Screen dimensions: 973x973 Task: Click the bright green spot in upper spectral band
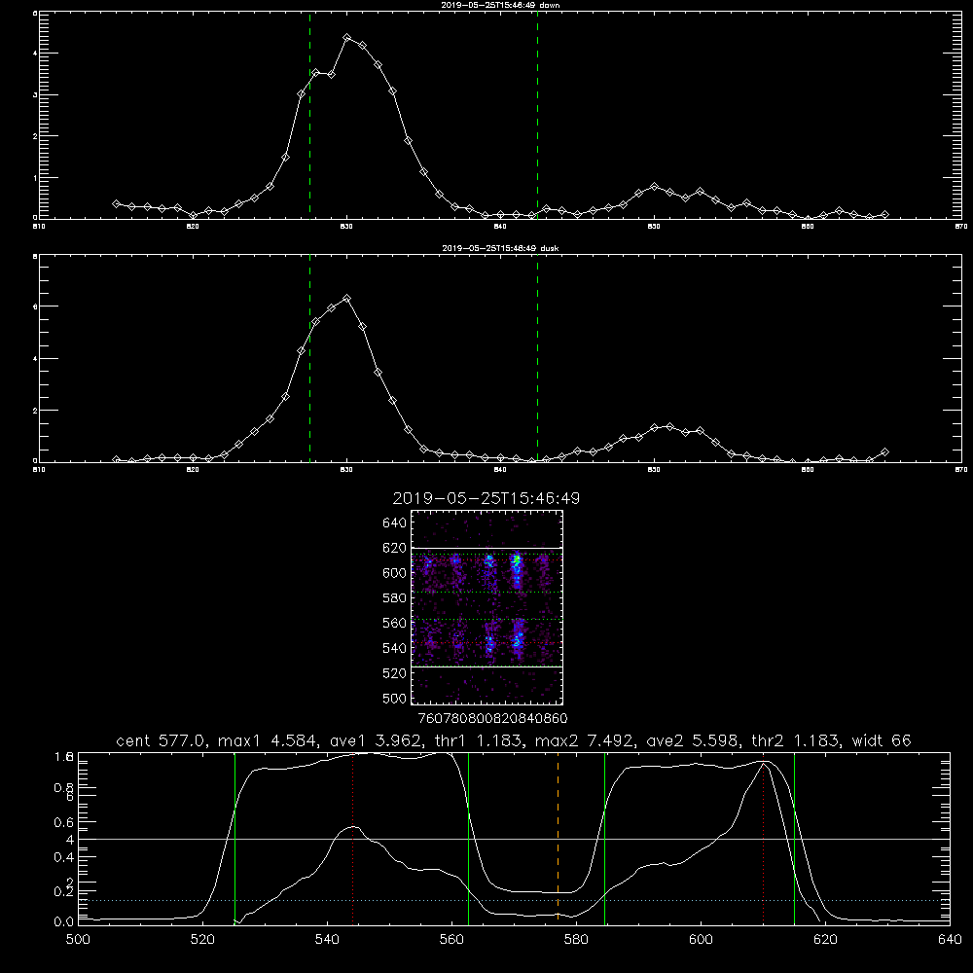click(x=516, y=559)
